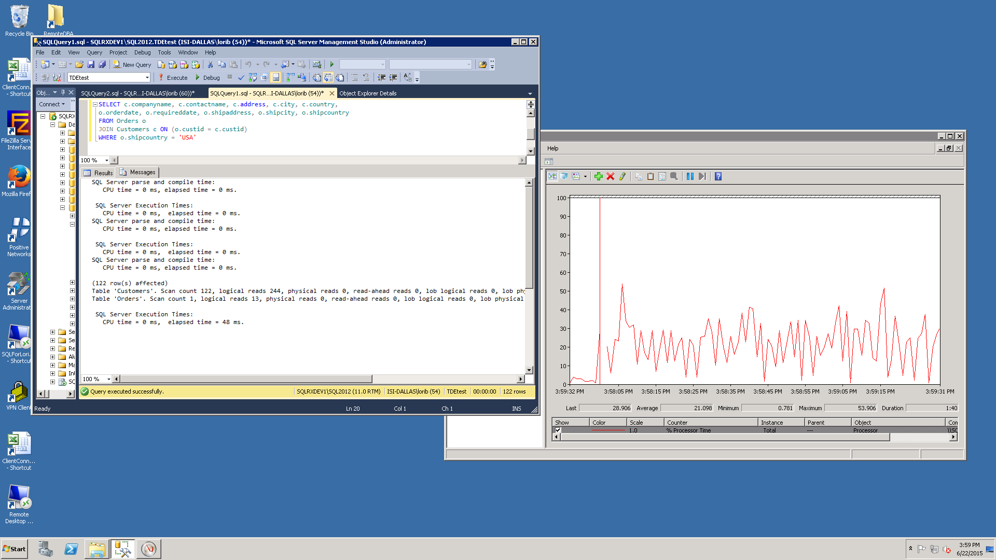
Task: Open the Query menu
Action: tap(94, 52)
